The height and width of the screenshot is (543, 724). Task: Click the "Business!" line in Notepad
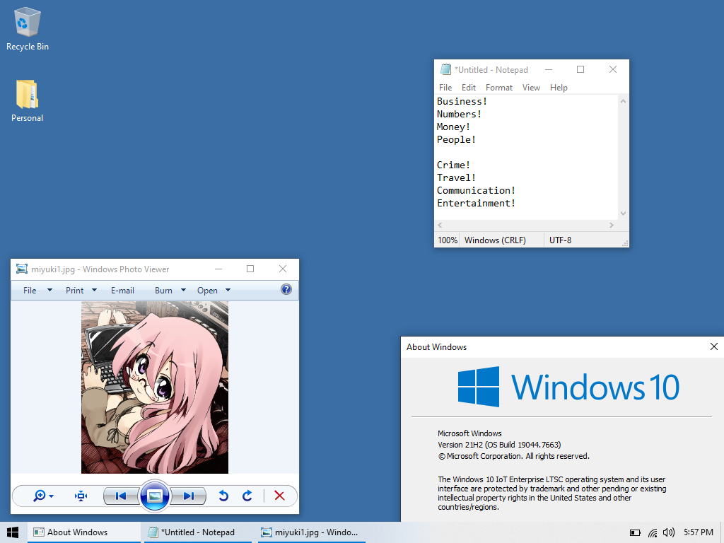[x=462, y=102]
